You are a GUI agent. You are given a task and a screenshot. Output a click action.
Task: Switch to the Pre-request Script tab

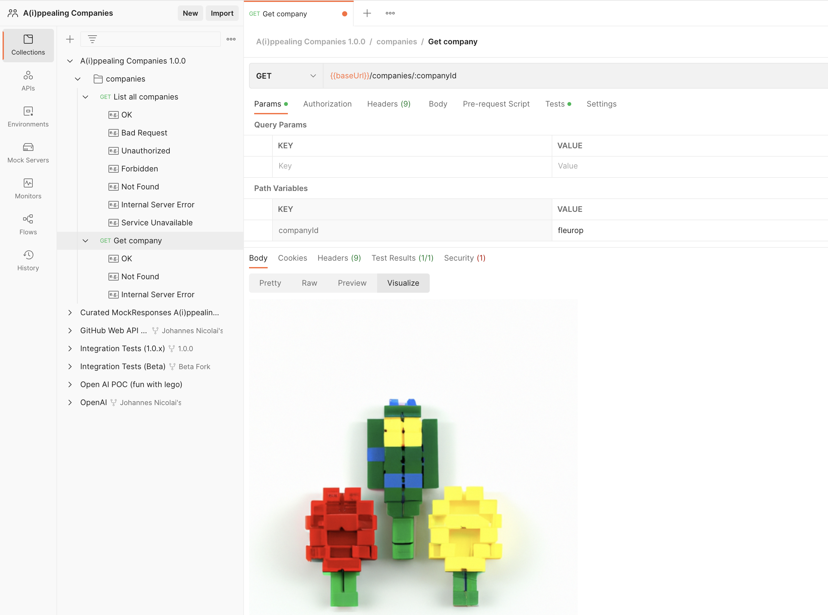pos(497,103)
